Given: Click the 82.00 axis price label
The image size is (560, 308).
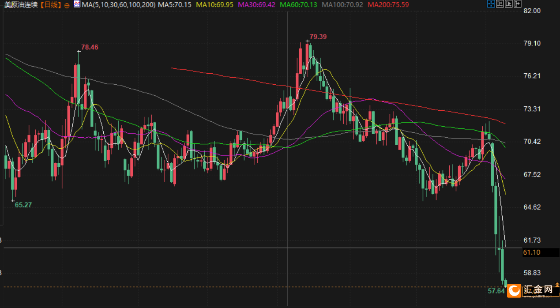Looking at the screenshot, I should point(532,11).
